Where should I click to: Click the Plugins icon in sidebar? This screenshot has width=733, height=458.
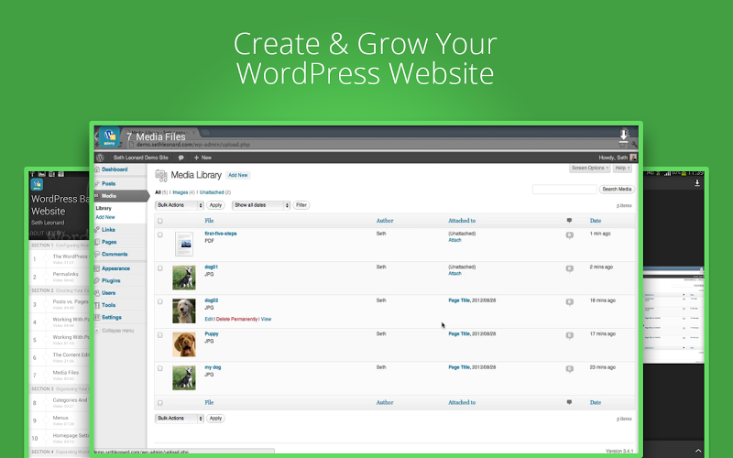[97, 281]
